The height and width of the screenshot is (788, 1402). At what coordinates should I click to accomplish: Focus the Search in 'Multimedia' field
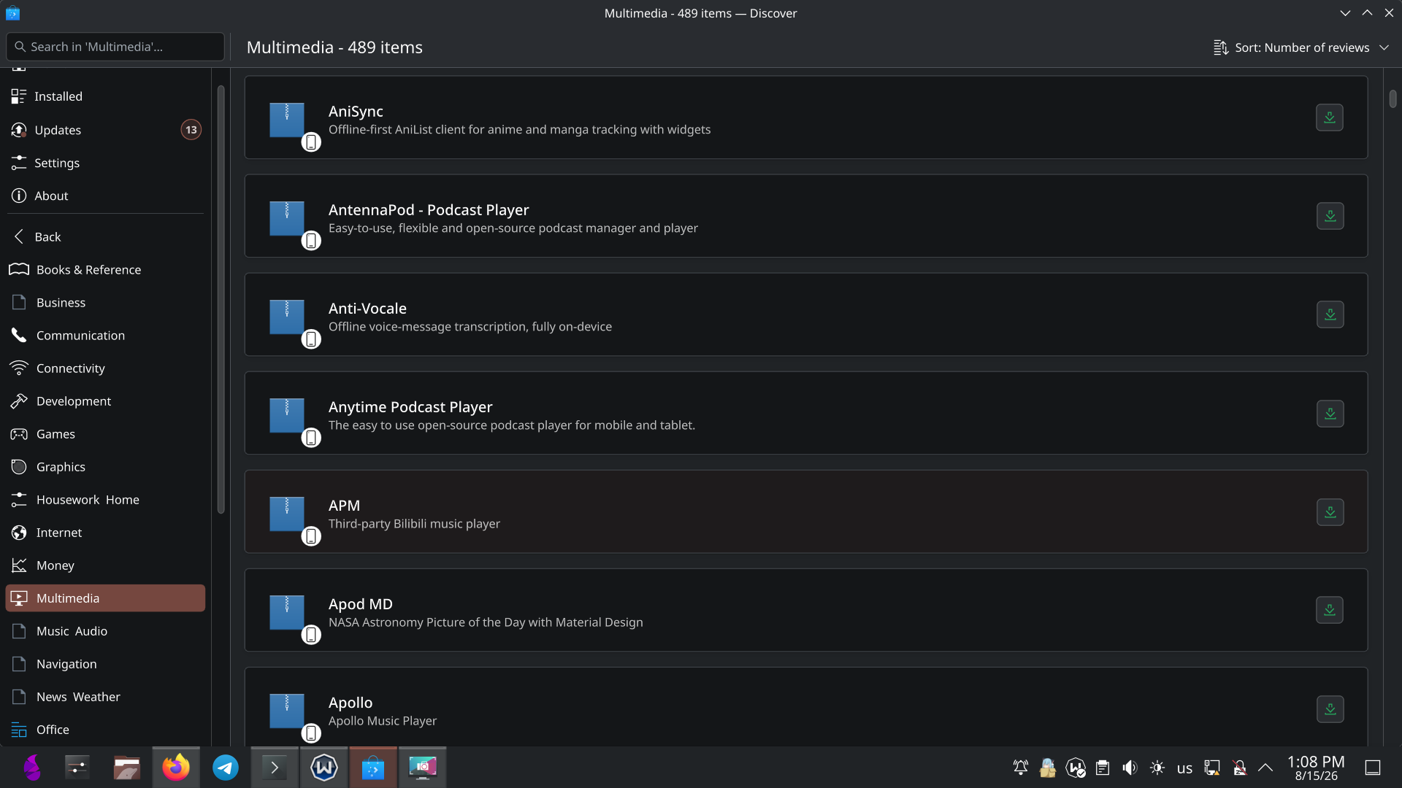coord(115,47)
